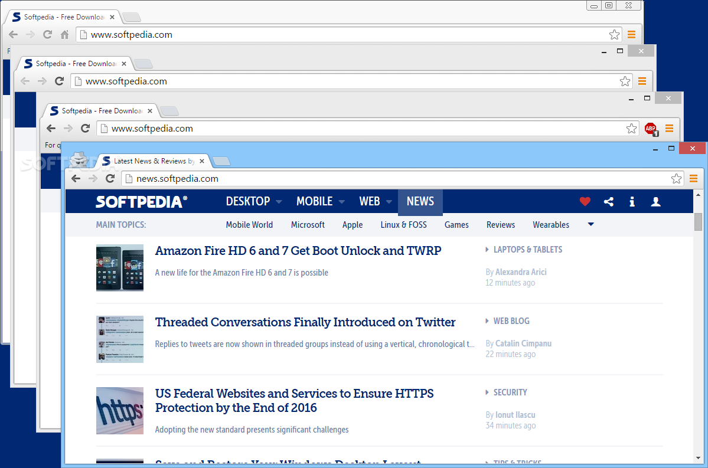708x468 pixels.
Task: Open Chrome menu in the second Softpedia window
Action: (642, 81)
